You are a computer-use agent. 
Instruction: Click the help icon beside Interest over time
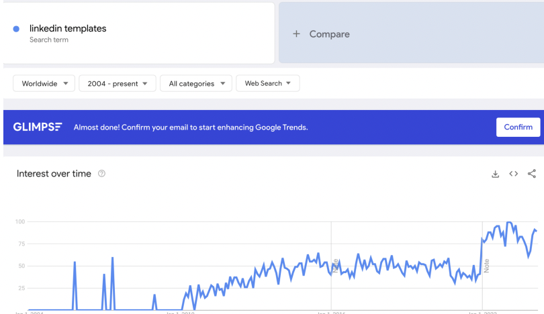(102, 174)
